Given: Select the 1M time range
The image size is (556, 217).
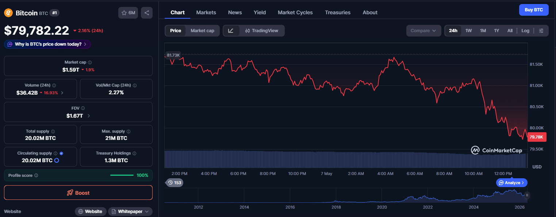Looking at the screenshot, I should coord(483,31).
